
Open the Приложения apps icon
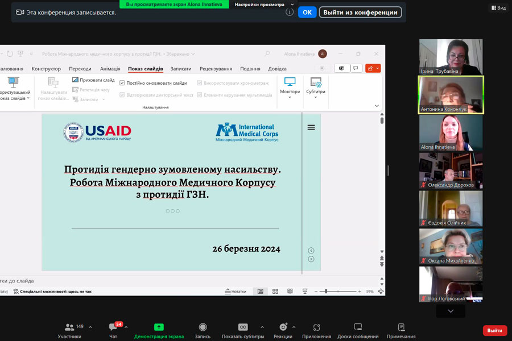click(316, 327)
